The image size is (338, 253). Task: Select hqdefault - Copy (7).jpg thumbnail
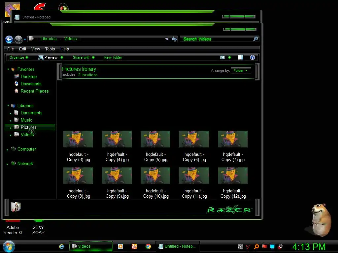(x=233, y=139)
